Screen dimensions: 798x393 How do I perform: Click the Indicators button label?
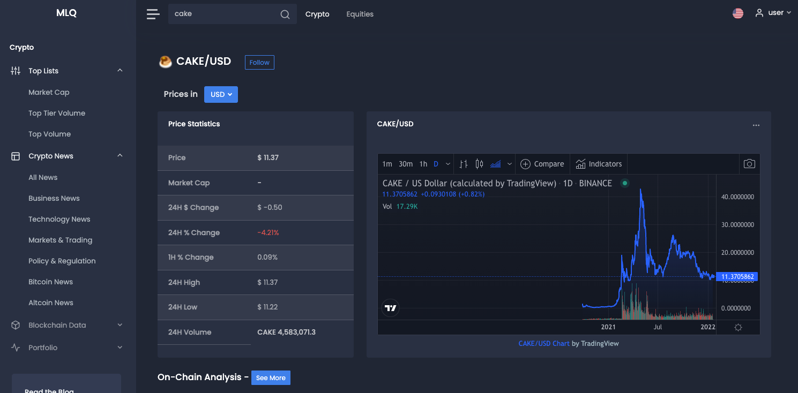[605, 164]
